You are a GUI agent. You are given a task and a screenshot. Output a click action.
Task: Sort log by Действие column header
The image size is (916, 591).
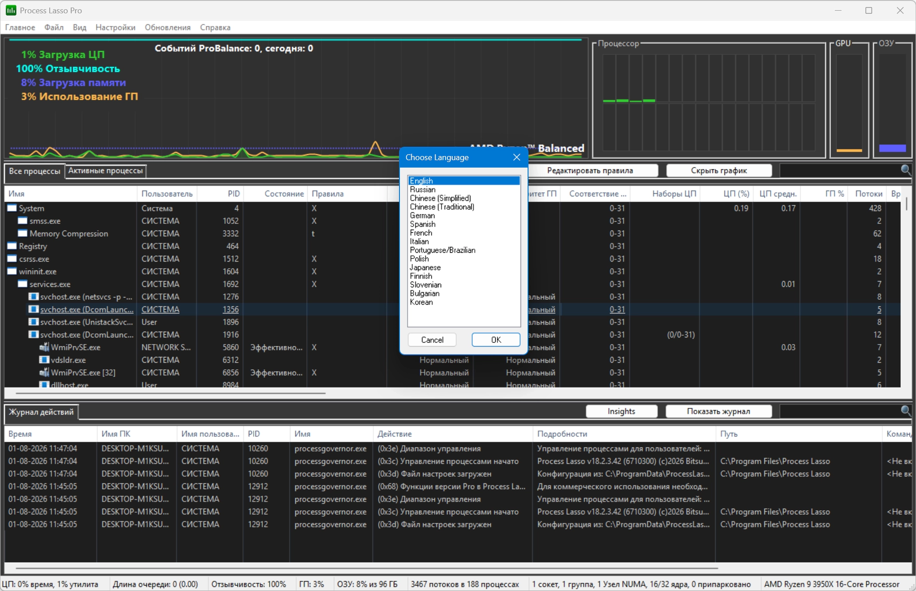[x=453, y=434]
